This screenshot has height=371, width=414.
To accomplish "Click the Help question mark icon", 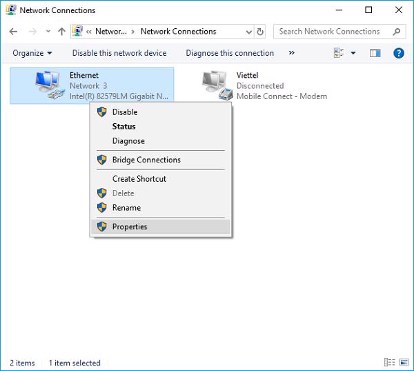I will pos(398,53).
